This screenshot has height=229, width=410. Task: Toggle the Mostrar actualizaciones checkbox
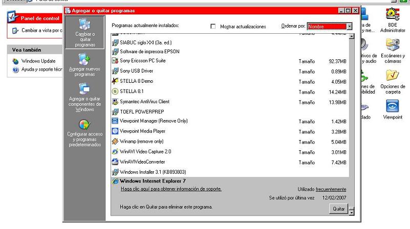point(213,27)
